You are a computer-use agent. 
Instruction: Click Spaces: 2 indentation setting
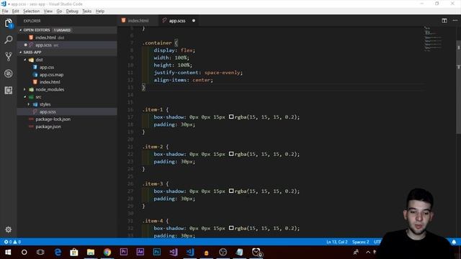360,242
